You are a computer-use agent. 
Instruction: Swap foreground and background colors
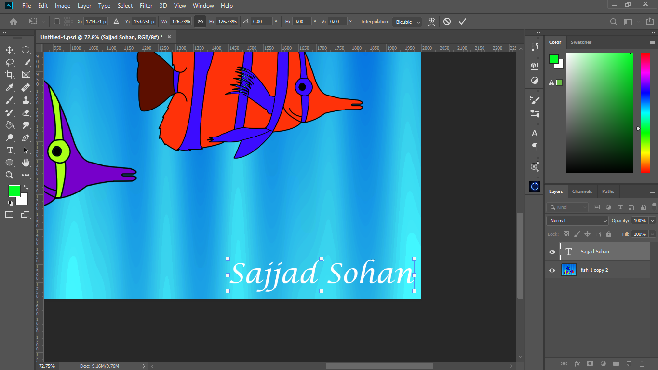pyautogui.click(x=26, y=187)
